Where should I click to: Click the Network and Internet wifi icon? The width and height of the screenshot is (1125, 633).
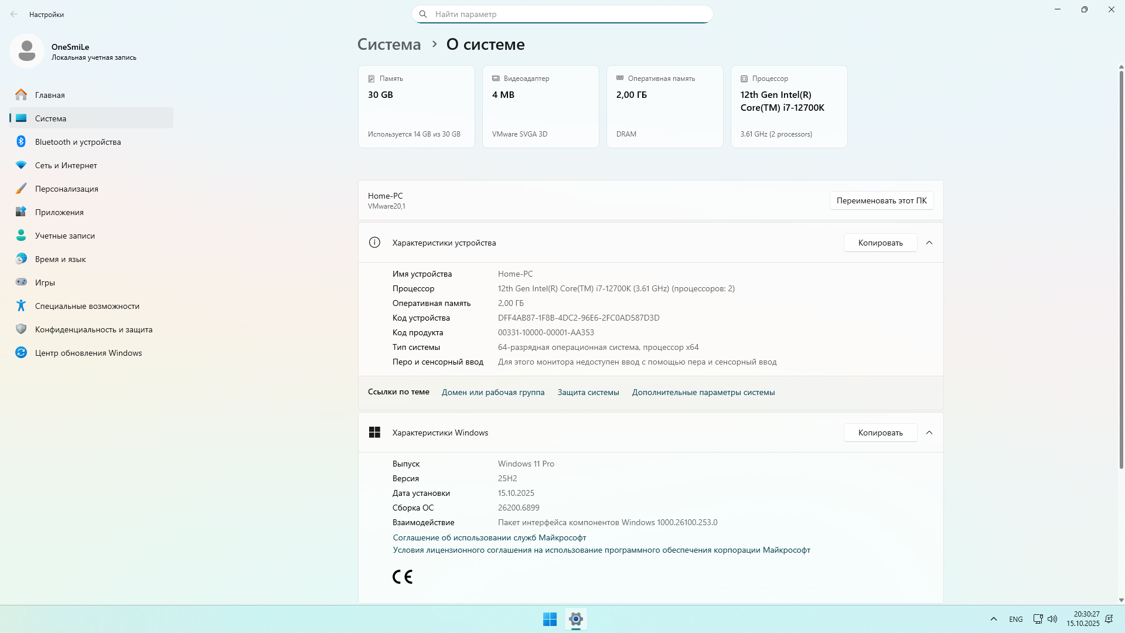click(21, 165)
